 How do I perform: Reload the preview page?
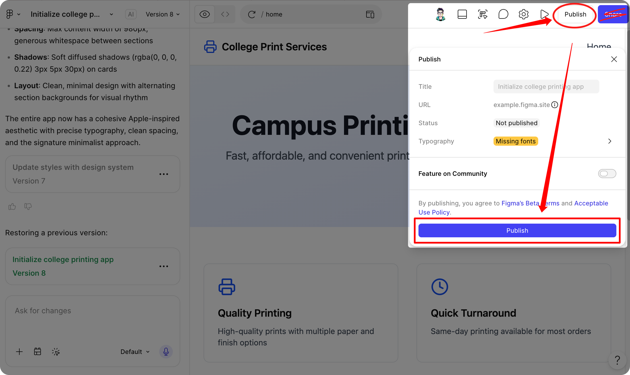pos(252,14)
